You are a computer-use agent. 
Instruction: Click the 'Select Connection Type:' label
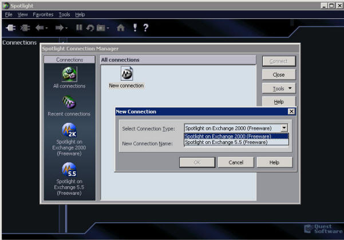pyautogui.click(x=148, y=129)
